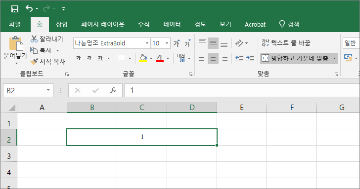Switch to the 검토 (Review) tab
This screenshot has height=189, width=360.
point(200,24)
